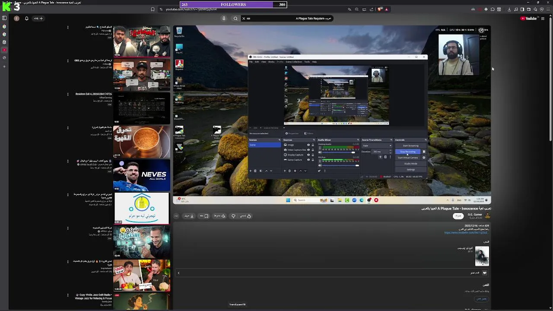The width and height of the screenshot is (553, 311).
Task: Click YouTube dislike button
Action: 233,216
